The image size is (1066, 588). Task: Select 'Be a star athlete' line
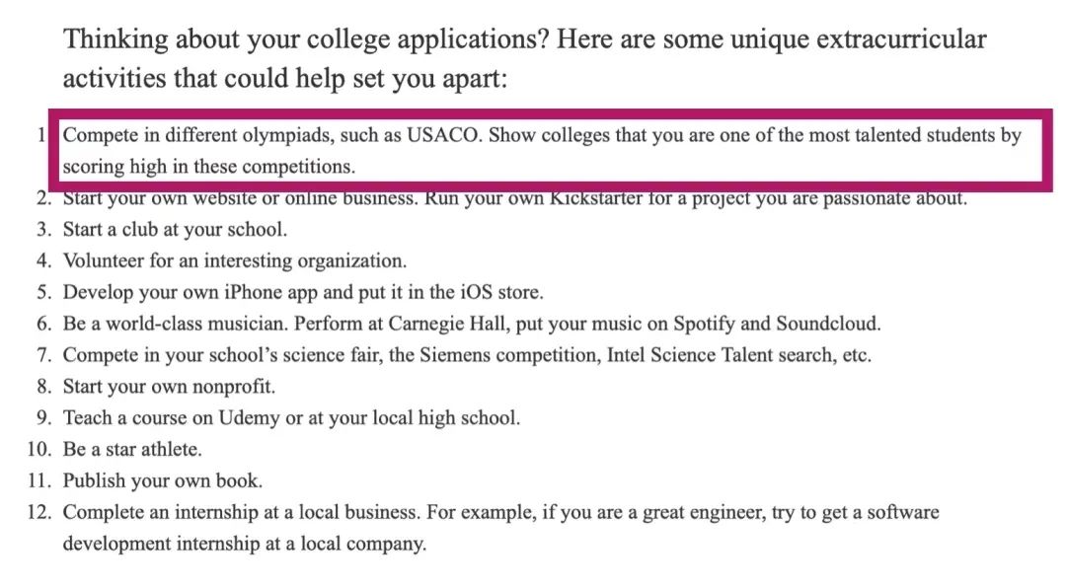(x=132, y=449)
